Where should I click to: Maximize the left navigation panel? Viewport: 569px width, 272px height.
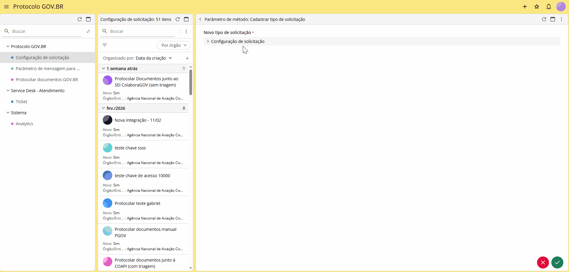coord(88,19)
